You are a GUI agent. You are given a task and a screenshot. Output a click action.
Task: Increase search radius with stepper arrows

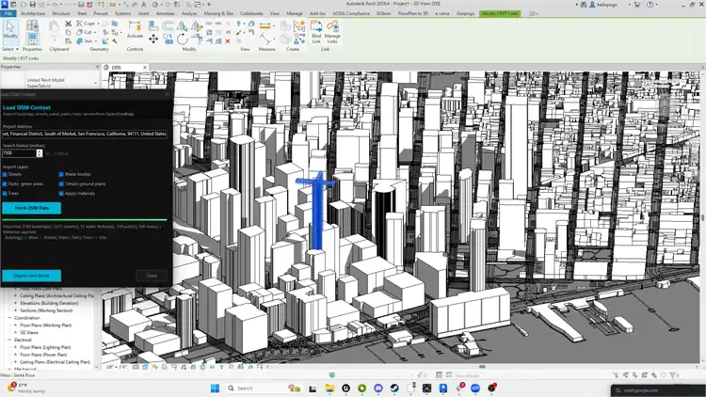(40, 151)
